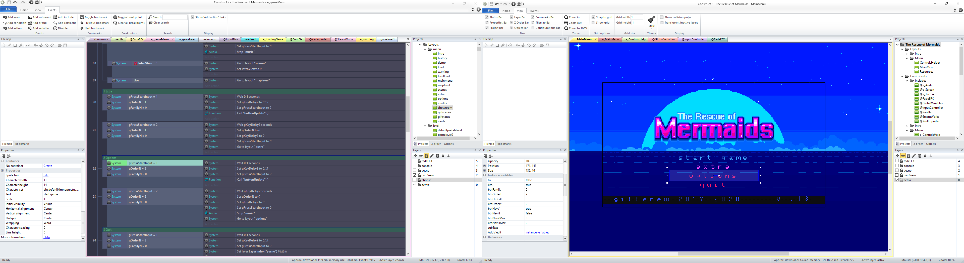Click the Clear search icon
964x263 pixels.
click(150, 23)
